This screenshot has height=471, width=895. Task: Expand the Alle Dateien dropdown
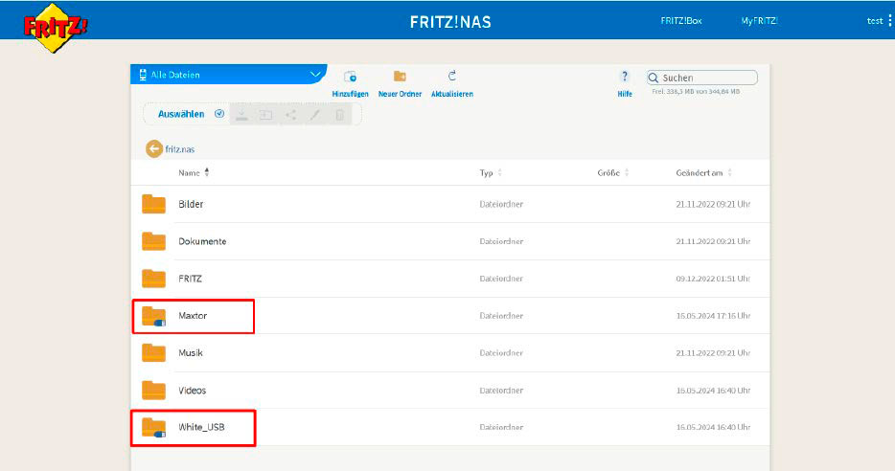tap(316, 75)
